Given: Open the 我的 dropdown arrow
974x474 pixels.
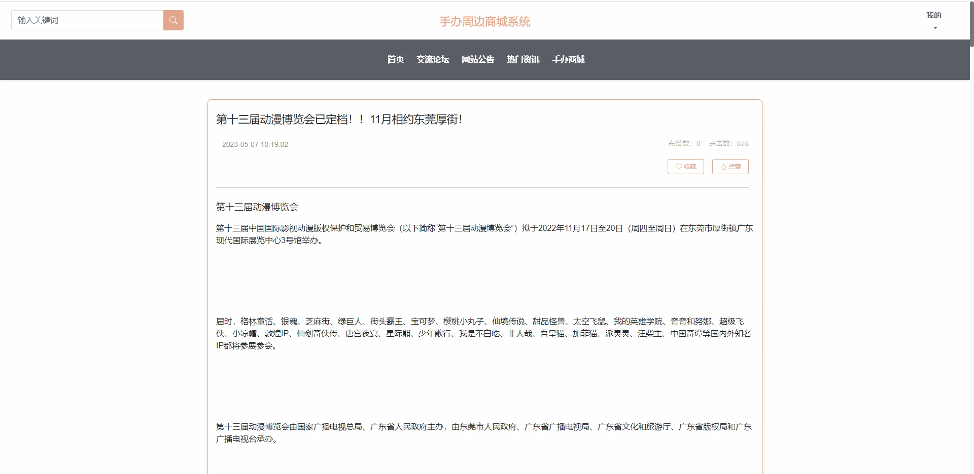Looking at the screenshot, I should tap(935, 28).
